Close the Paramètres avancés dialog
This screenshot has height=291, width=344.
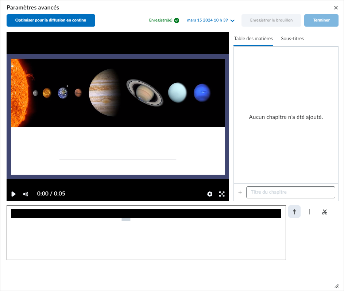pos(336,8)
